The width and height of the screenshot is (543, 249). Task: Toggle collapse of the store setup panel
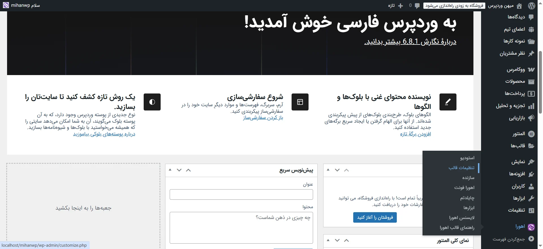coord(328,170)
